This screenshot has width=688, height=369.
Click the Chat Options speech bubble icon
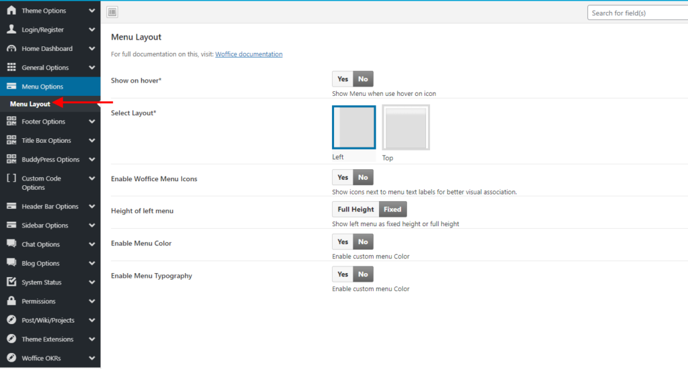pos(11,244)
